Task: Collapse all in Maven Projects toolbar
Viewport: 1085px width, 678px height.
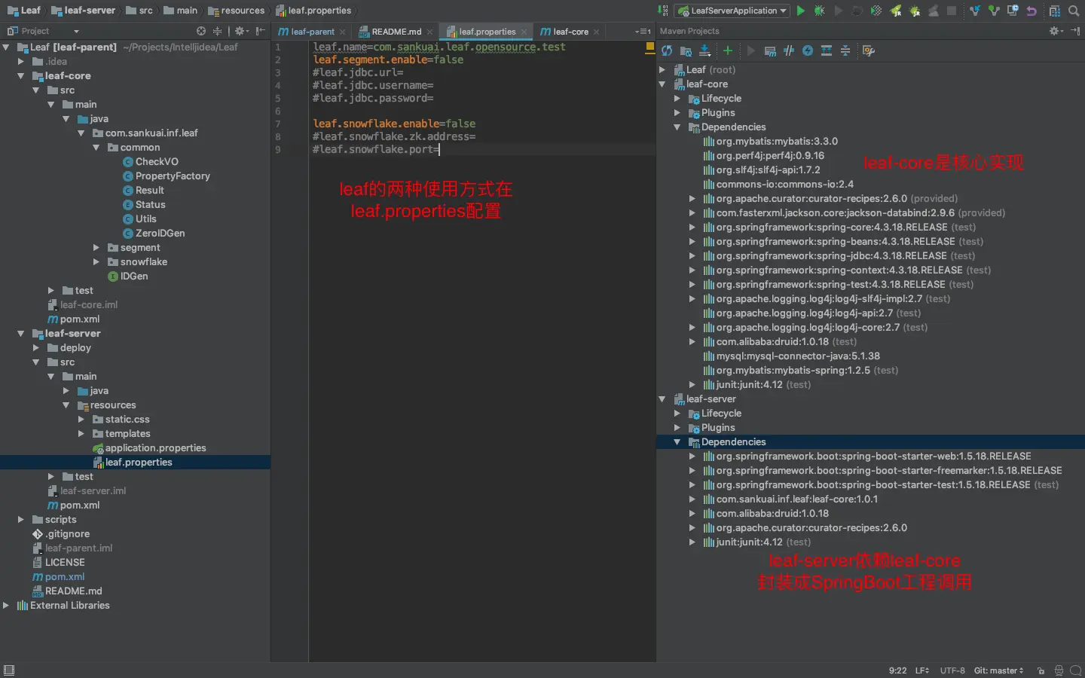Action: tap(845, 50)
